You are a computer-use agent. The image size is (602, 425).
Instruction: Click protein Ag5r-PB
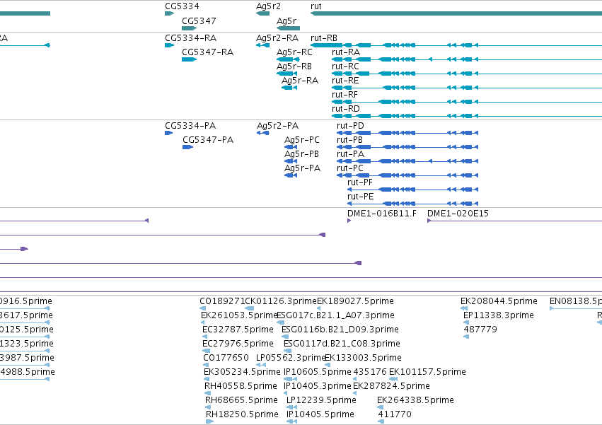pyautogui.click(x=291, y=161)
